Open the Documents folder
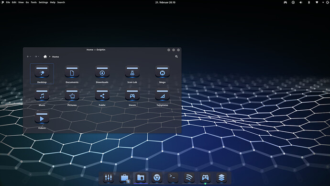 72,72
